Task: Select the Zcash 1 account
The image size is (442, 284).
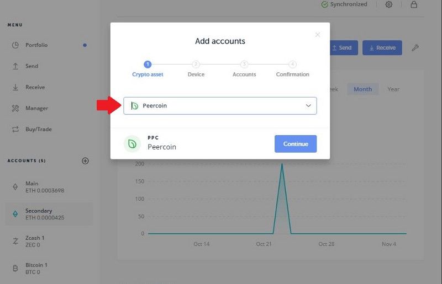Action: (x=49, y=241)
